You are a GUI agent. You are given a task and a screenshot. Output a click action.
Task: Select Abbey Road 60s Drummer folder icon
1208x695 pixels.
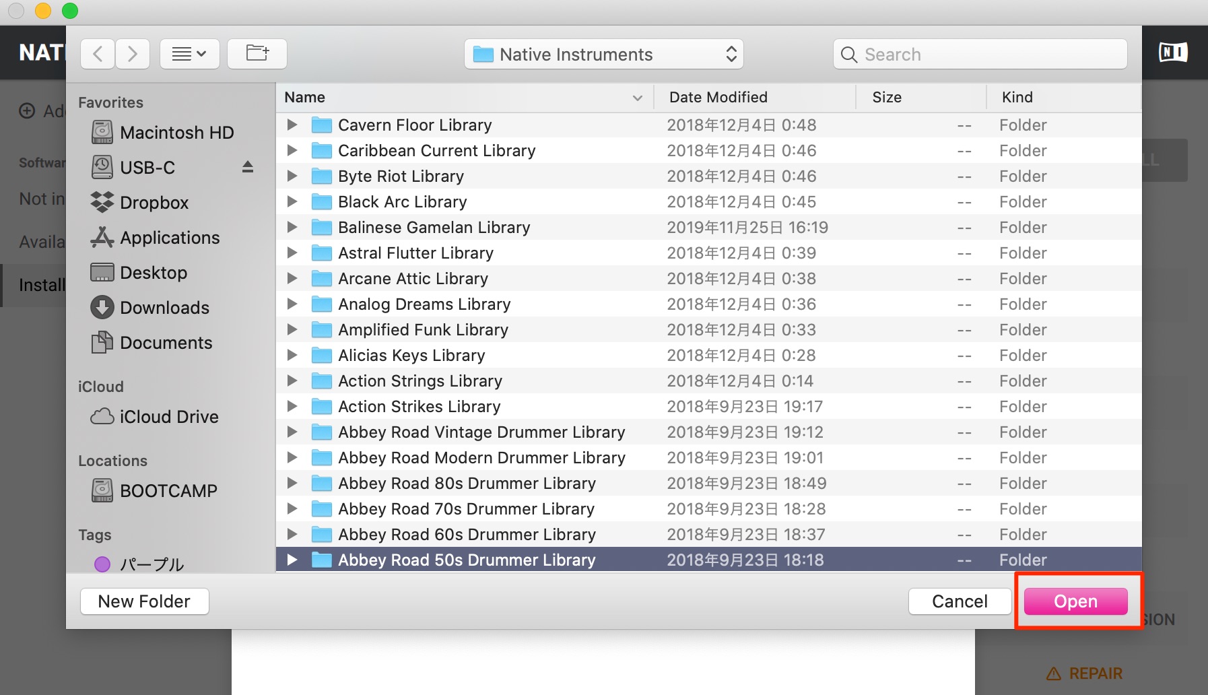pos(322,535)
